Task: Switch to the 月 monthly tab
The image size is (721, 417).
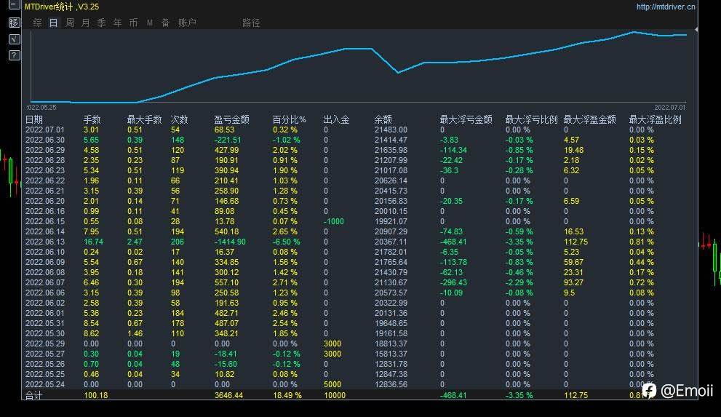Action: click(86, 23)
